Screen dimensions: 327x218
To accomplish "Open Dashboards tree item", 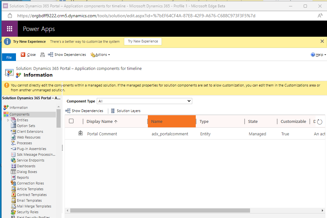I will click(x=26, y=166).
